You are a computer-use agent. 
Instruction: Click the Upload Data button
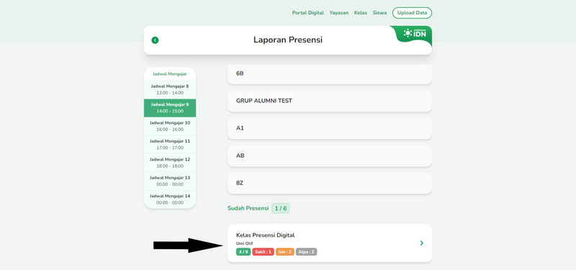coord(412,13)
